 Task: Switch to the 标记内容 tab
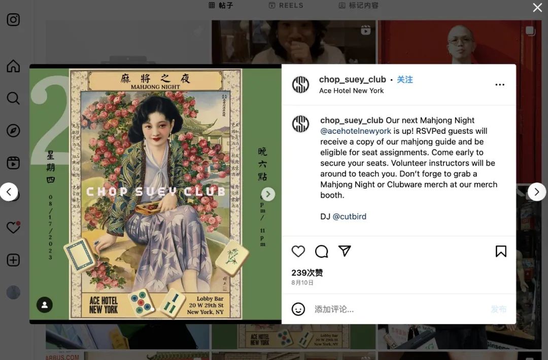click(x=359, y=5)
